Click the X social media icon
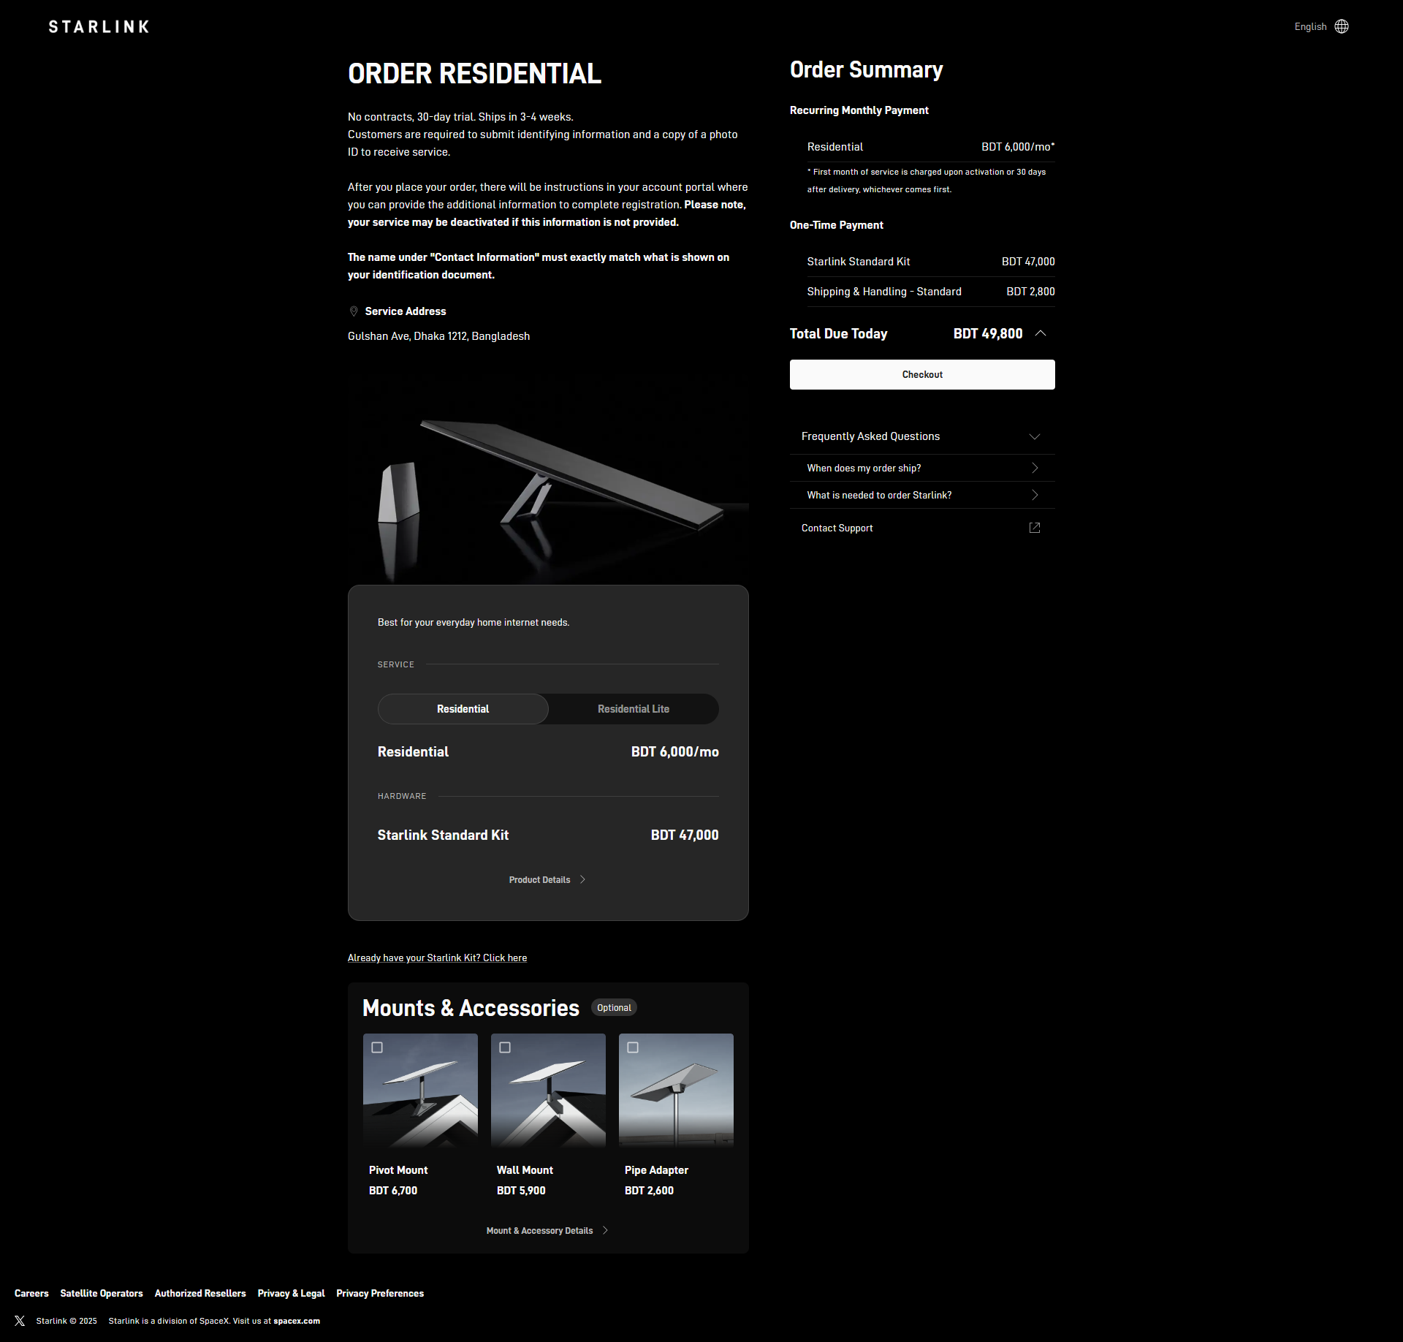Screen dimensions: 1403x1342 20,1321
